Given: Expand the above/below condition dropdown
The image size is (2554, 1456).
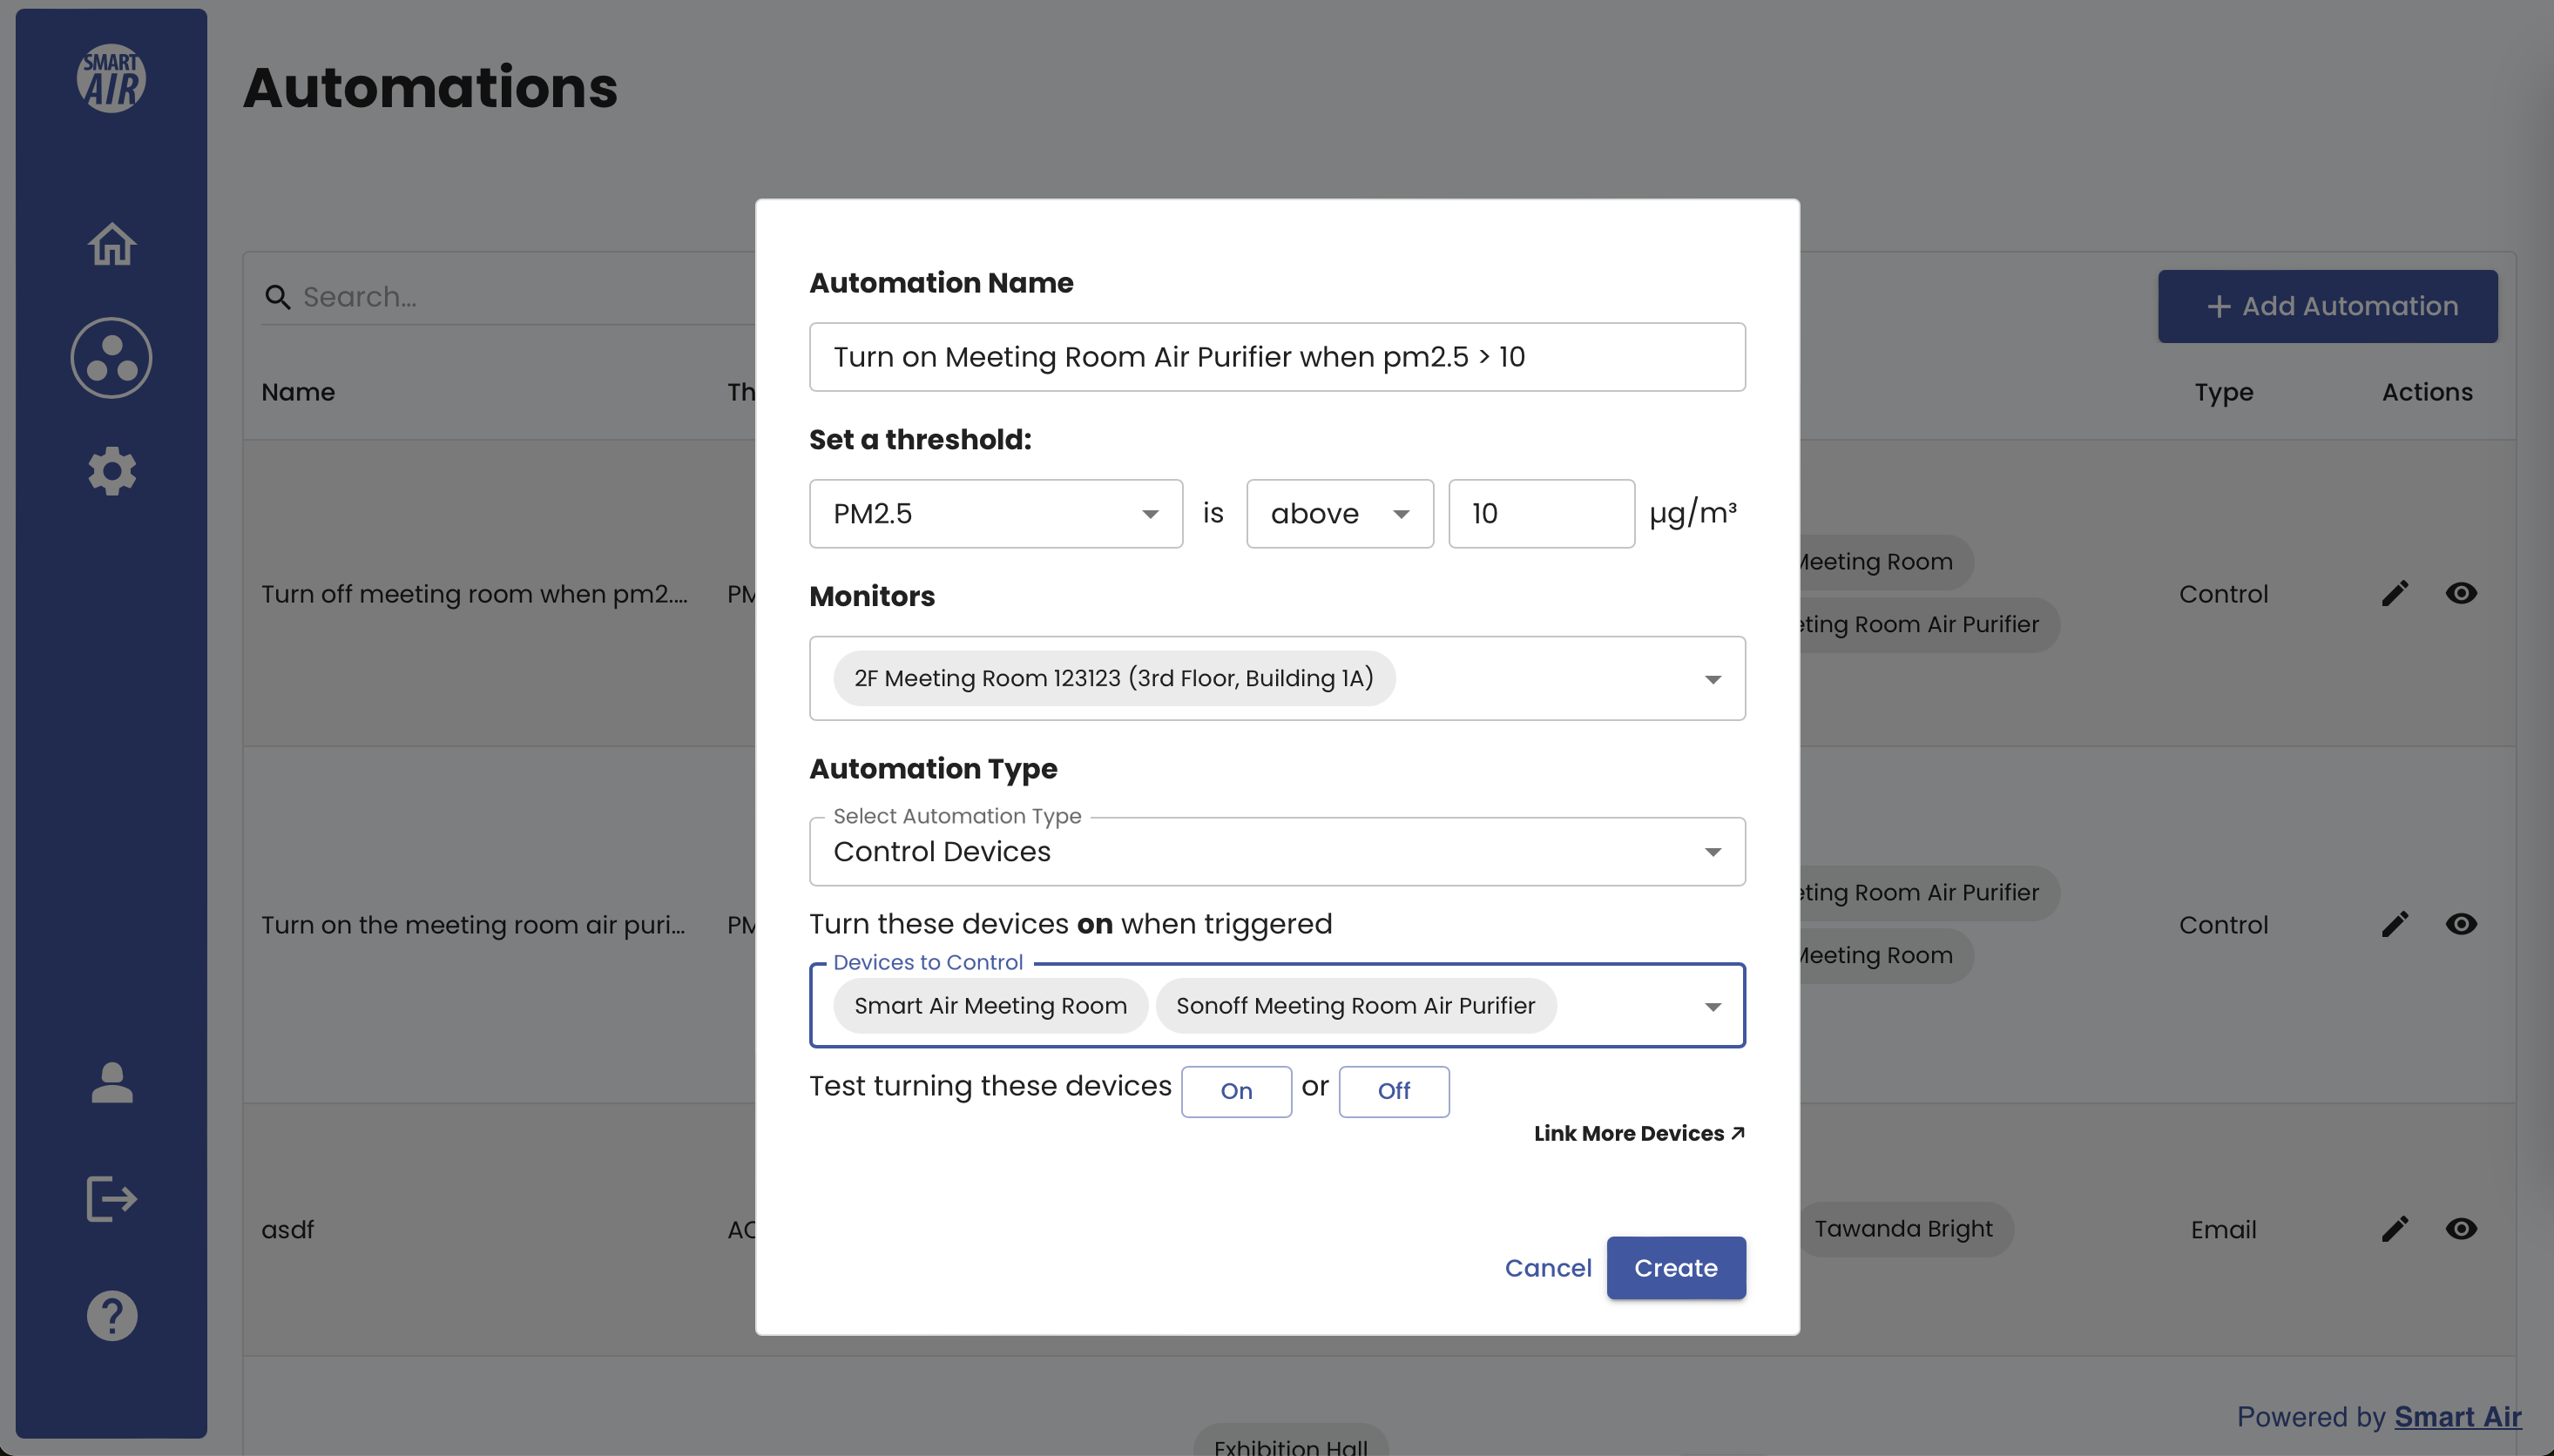Looking at the screenshot, I should [x=1338, y=514].
